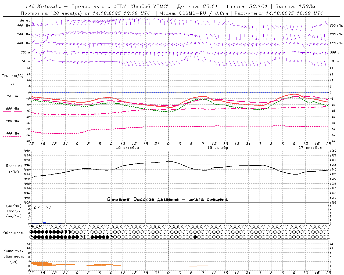This screenshot has height=275, width=344.
Task: Click forecast start time 14.10.2025 12:00 UTC
Action: click(x=121, y=13)
